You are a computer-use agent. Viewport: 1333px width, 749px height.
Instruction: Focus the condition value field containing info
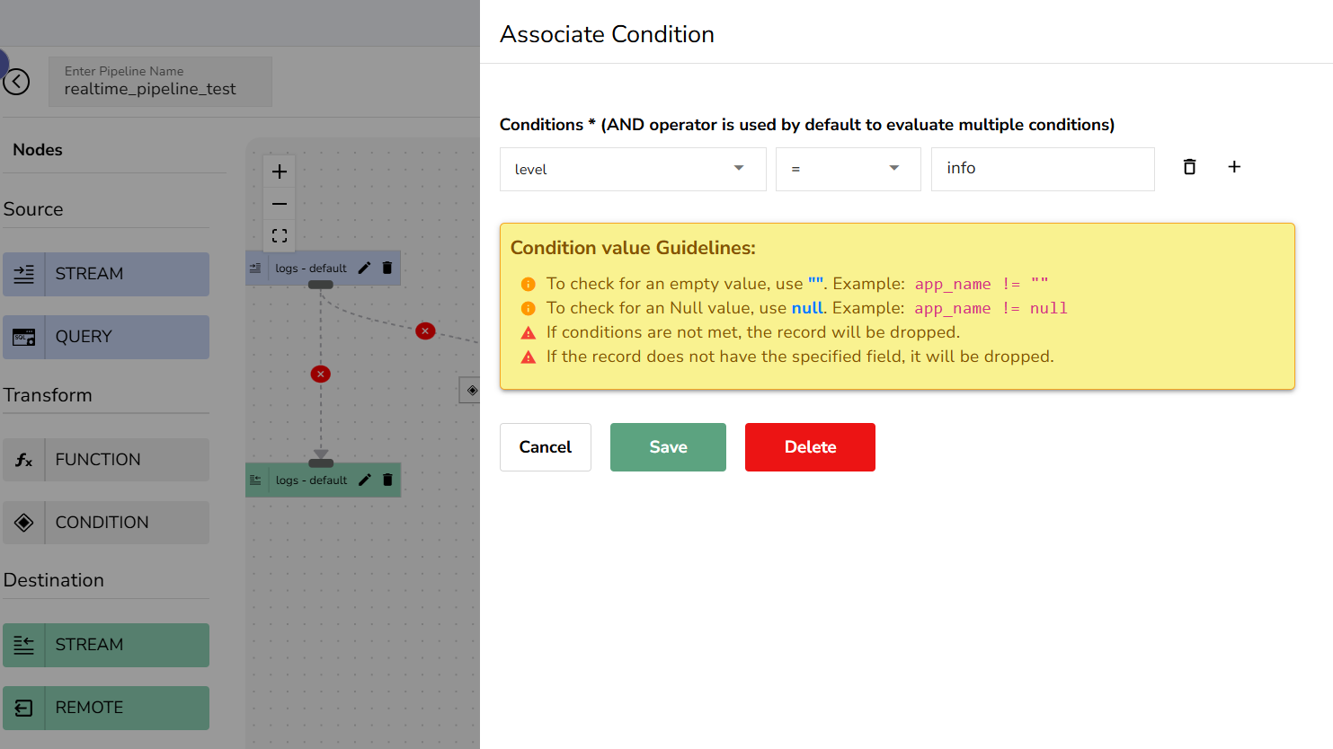[1043, 169]
